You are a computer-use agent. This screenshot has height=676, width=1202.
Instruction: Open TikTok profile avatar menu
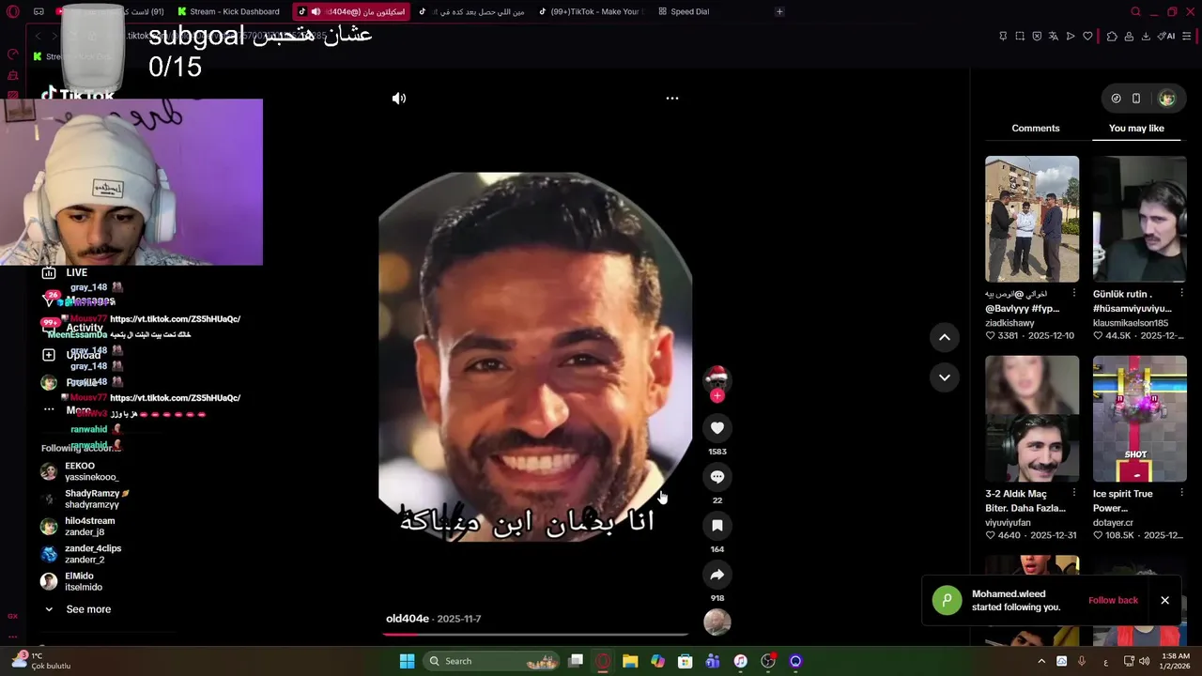point(1167,98)
